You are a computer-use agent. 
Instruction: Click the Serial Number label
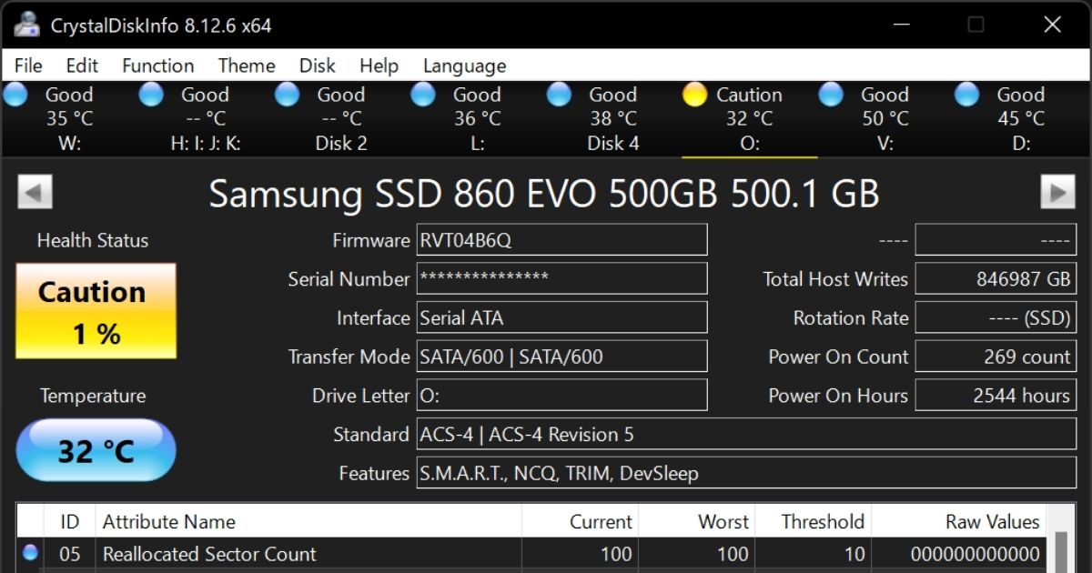[x=349, y=279]
